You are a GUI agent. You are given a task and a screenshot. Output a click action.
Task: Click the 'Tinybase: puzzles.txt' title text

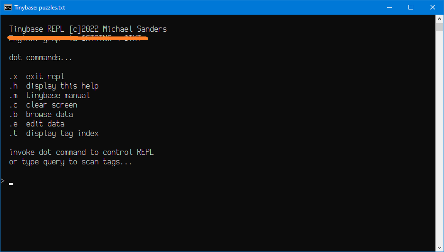point(40,8)
